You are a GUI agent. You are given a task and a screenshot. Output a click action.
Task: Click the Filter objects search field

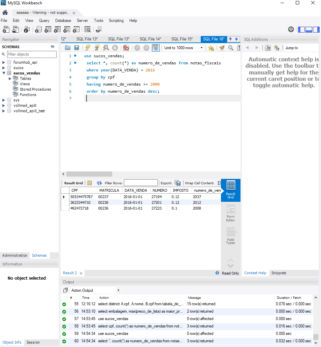[32, 54]
